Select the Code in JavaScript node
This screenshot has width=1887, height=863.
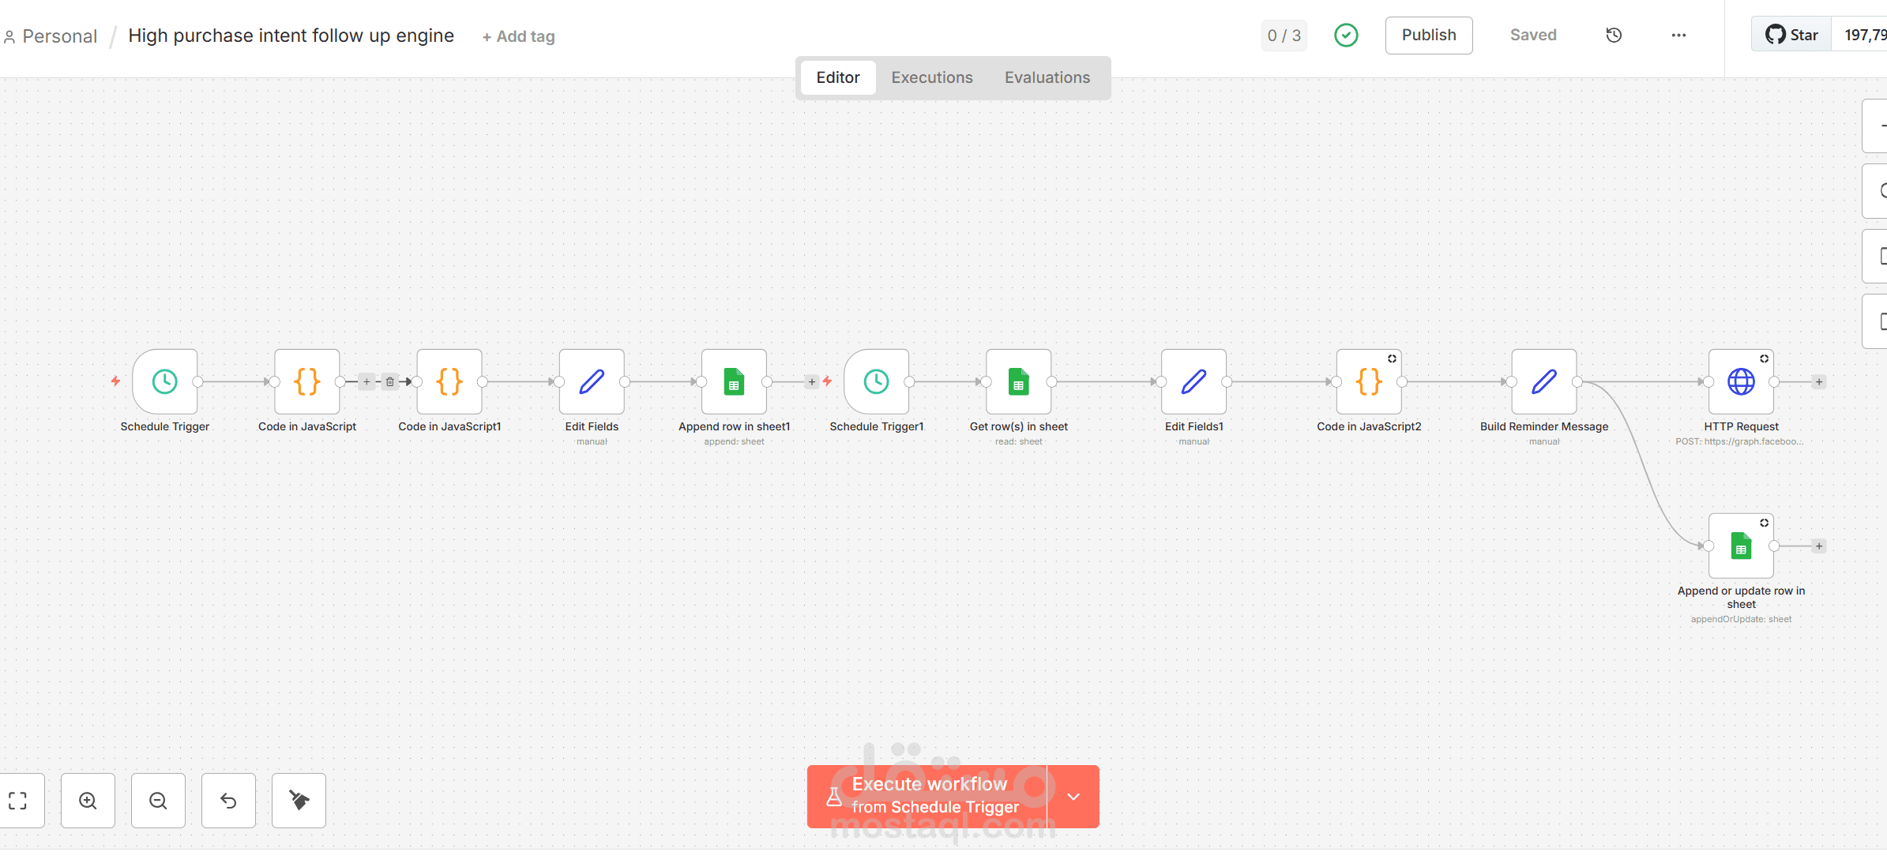(x=307, y=381)
